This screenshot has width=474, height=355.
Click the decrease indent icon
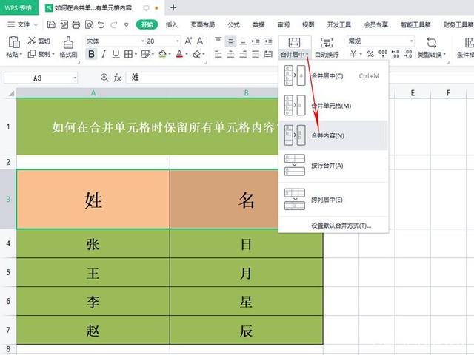[256, 41]
